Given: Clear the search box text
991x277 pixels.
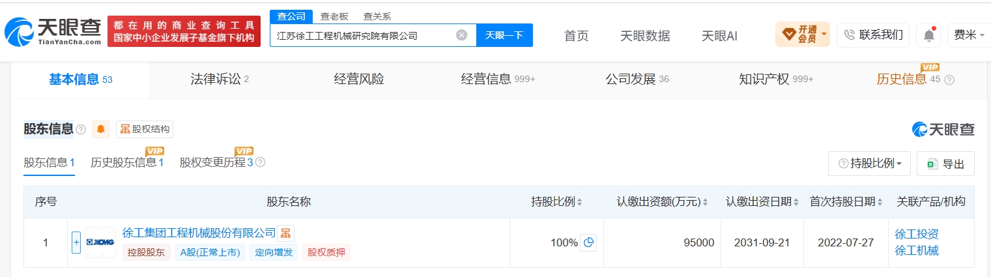Looking at the screenshot, I should (461, 35).
